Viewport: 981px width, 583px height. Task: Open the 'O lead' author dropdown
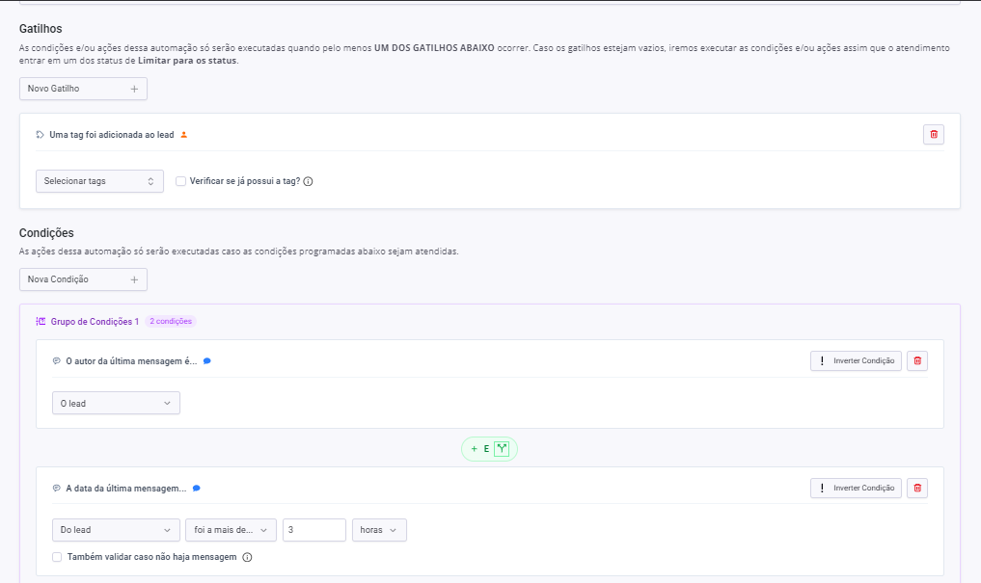[116, 404]
